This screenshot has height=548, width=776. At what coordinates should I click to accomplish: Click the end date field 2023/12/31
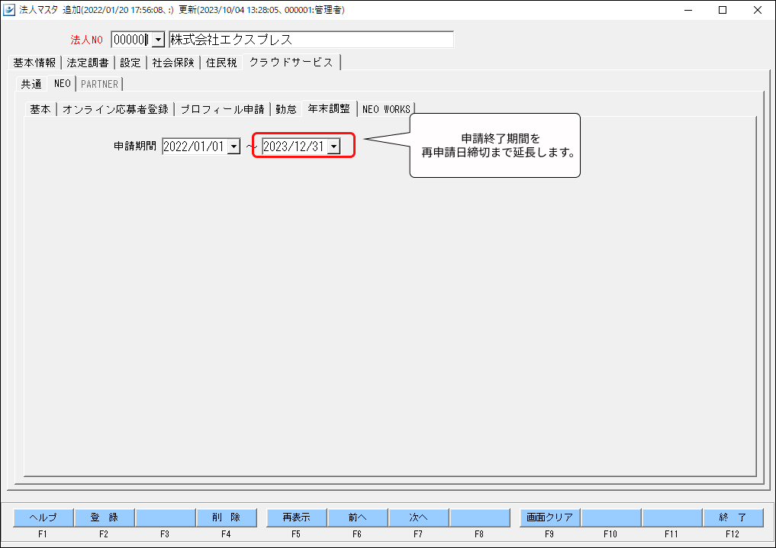tap(294, 147)
